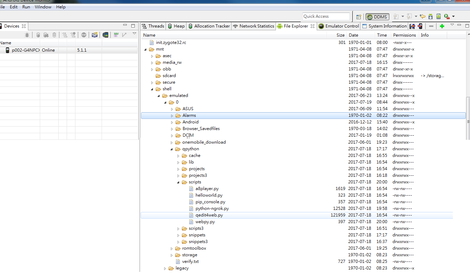470x273 pixels.
Task: Open Devices panel view menu dropdown
Action: 134,34
